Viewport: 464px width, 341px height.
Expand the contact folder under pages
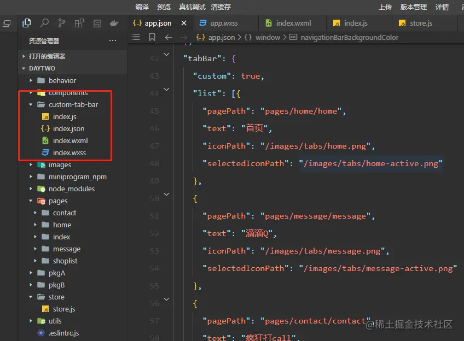tap(72, 213)
